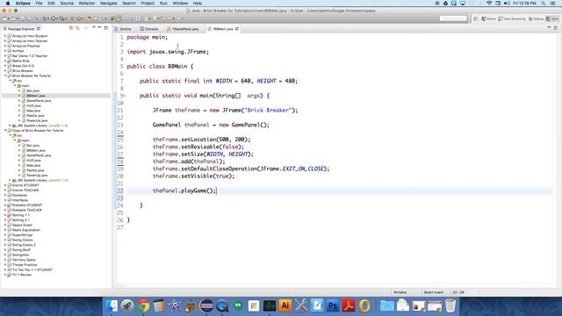Screen dimensions: 562x316
Task: Click the Debug bug icon in toolbar
Action: click(45, 18)
